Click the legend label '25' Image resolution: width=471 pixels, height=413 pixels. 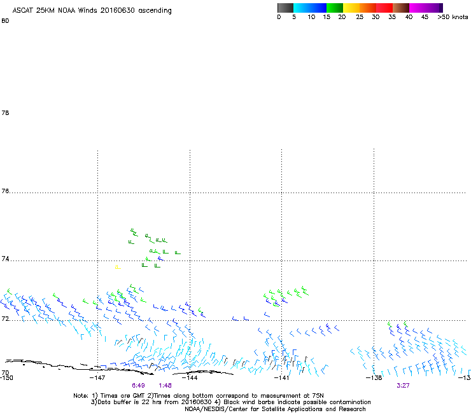(360, 17)
